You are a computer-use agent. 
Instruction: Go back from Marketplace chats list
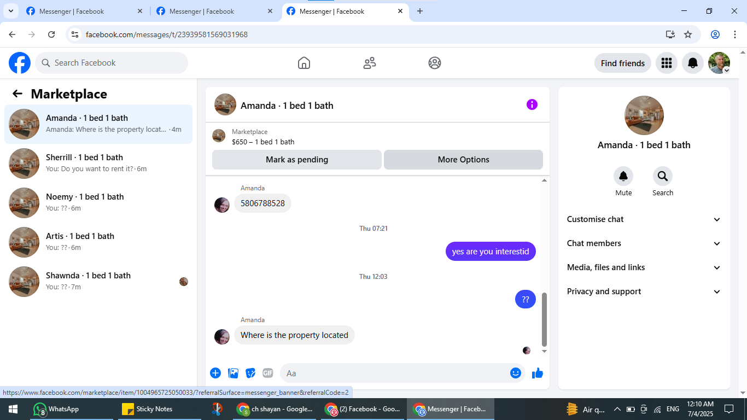(17, 94)
